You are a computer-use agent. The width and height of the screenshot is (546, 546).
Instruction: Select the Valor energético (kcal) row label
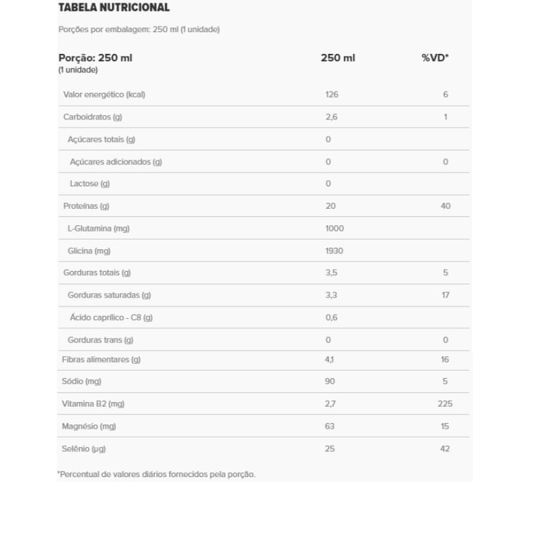[x=104, y=95]
